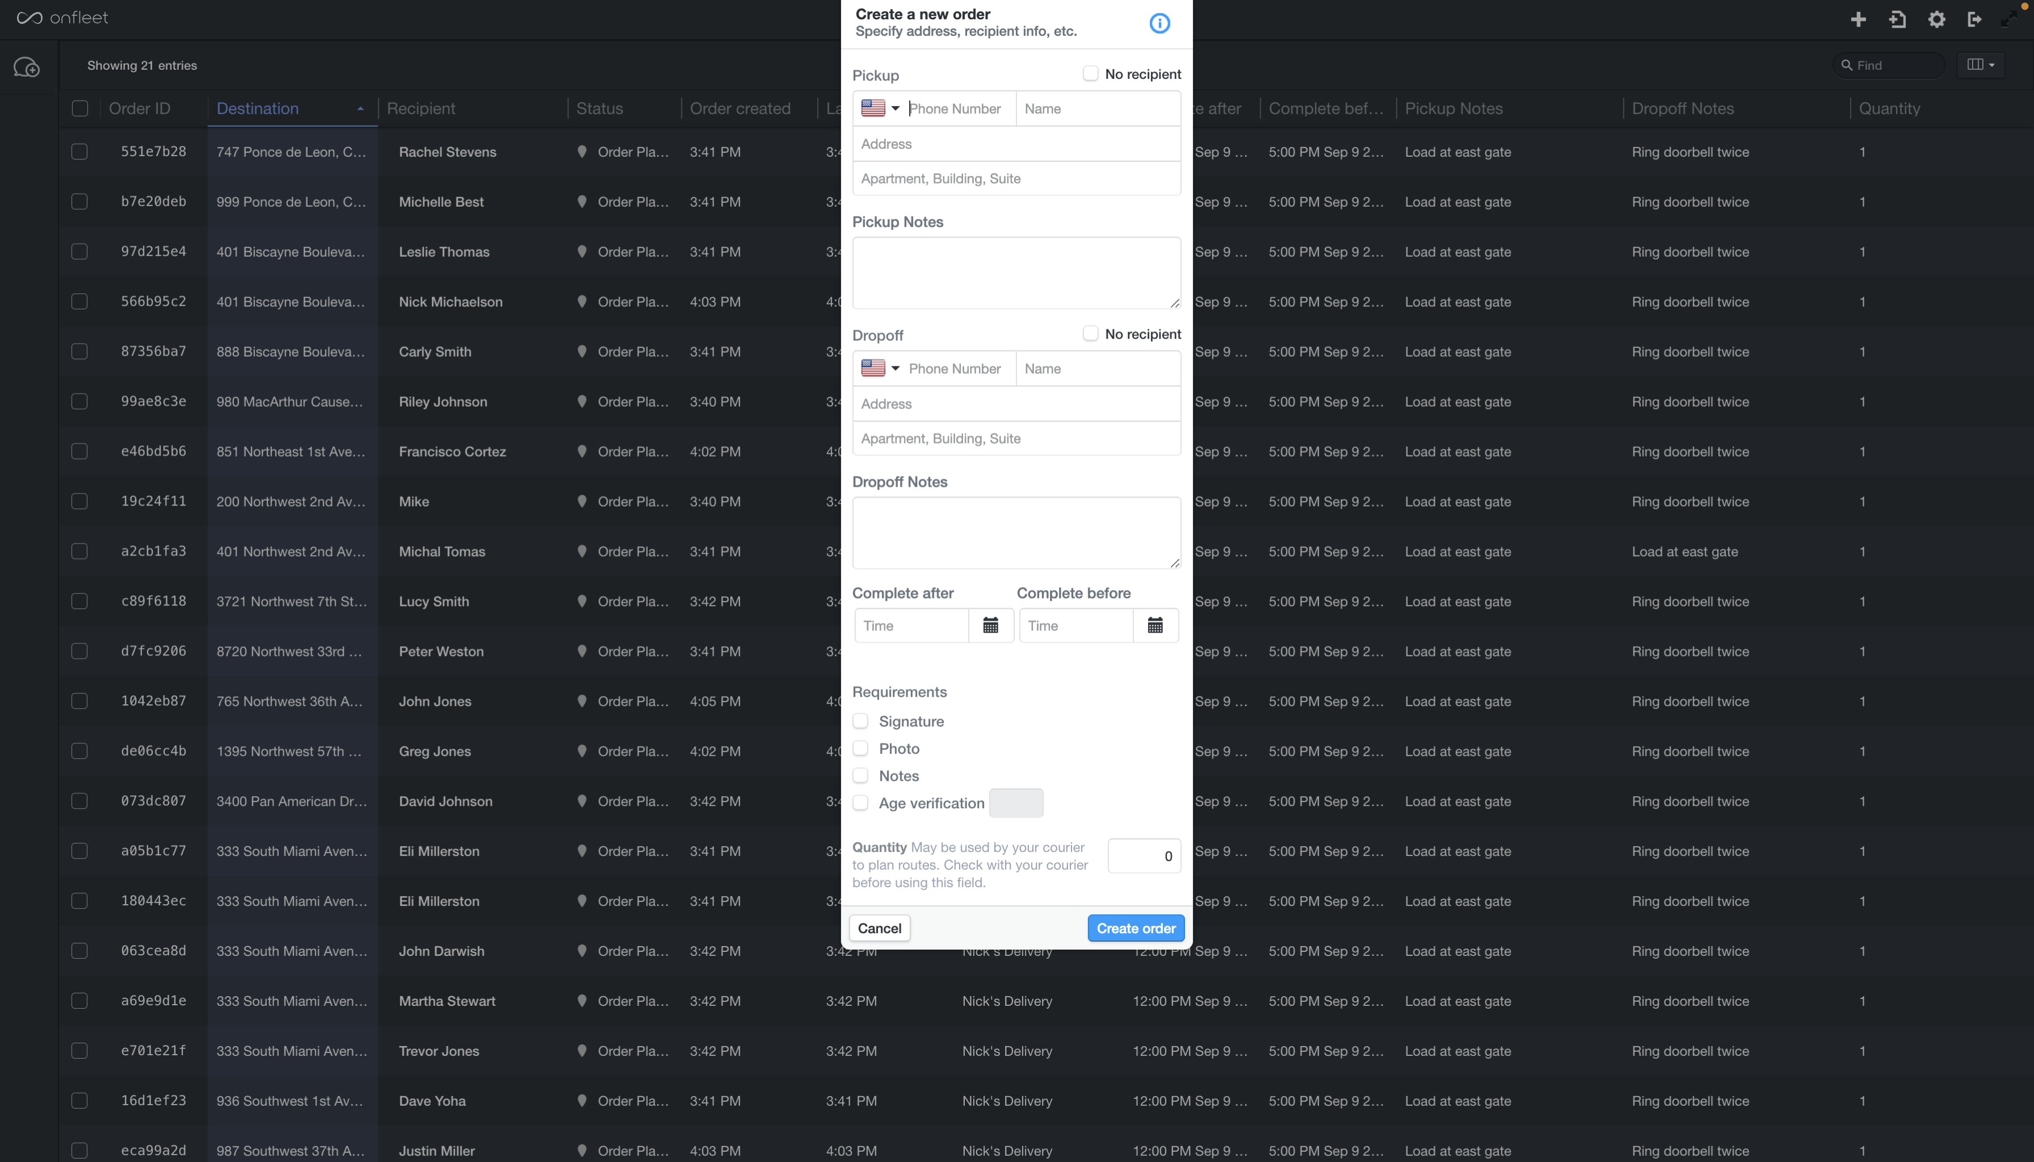Click the cloud-plus icon in left sidebar

click(x=27, y=67)
